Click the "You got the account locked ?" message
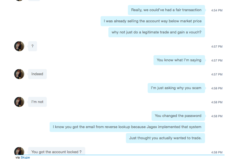 [57, 151]
